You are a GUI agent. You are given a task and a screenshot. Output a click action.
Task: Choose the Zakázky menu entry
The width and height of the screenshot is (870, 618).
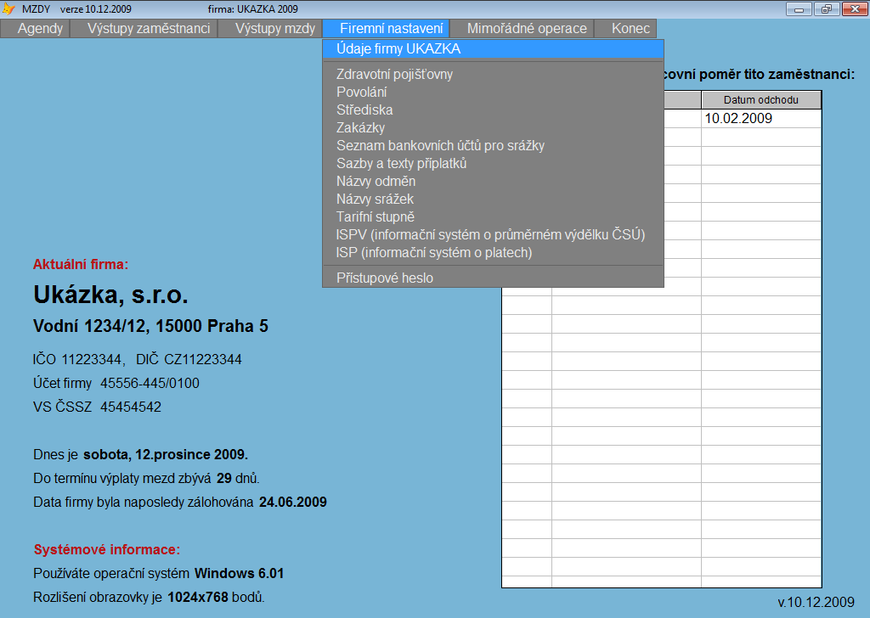point(493,127)
